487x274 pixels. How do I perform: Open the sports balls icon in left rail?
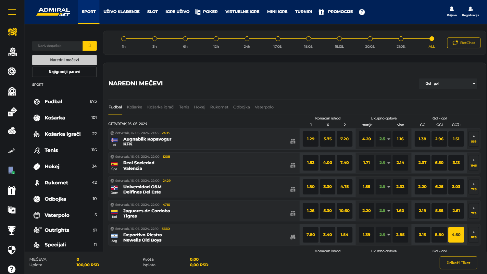[x=12, y=32]
